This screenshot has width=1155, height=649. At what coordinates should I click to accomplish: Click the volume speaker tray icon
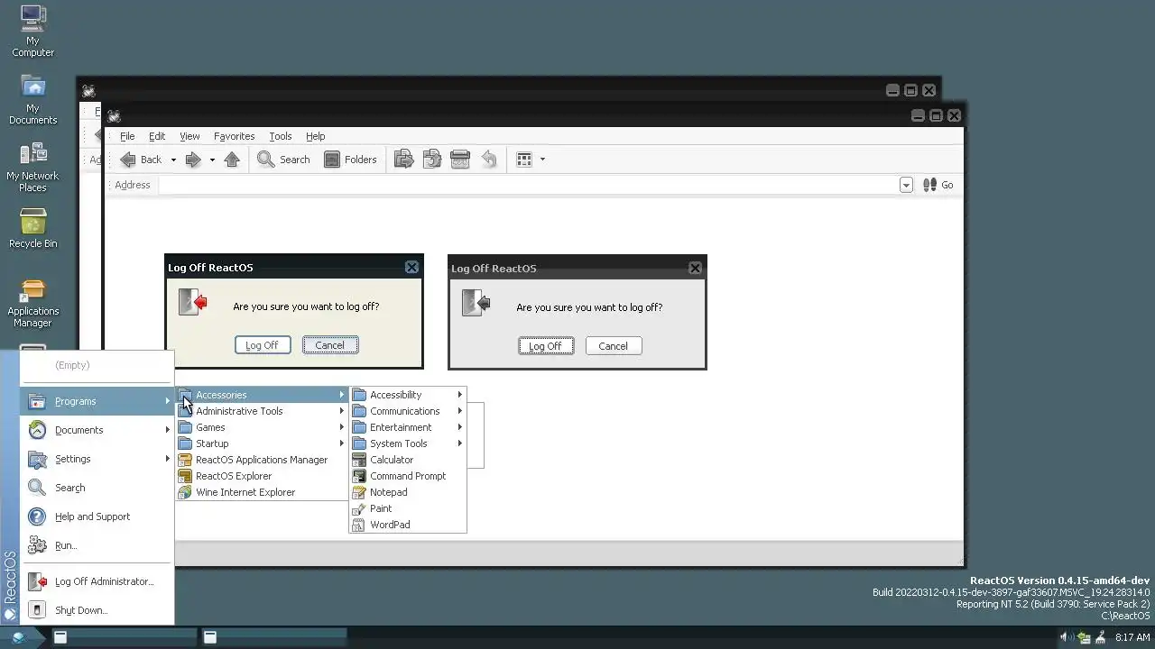(x=1065, y=637)
